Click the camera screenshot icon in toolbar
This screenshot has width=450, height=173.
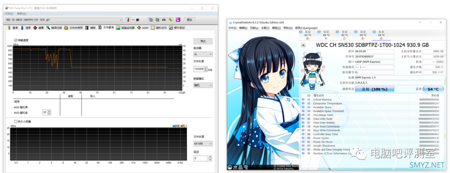(x=164, y=20)
